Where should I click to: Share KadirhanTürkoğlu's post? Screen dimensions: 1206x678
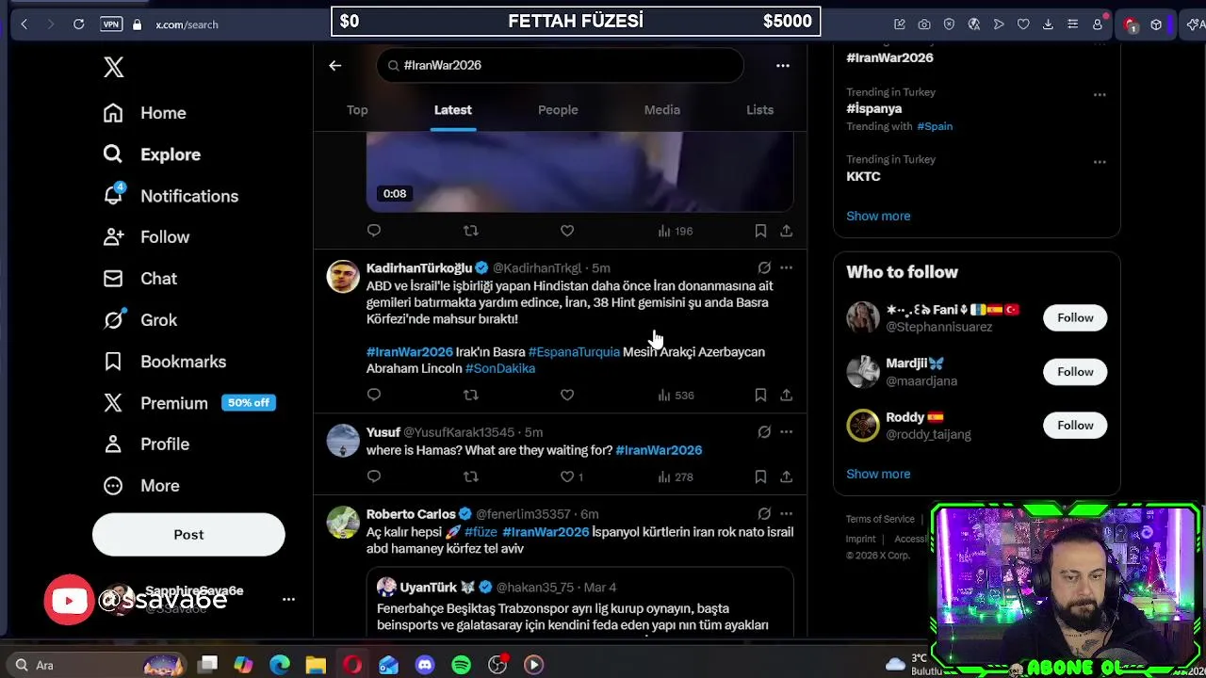click(x=786, y=395)
